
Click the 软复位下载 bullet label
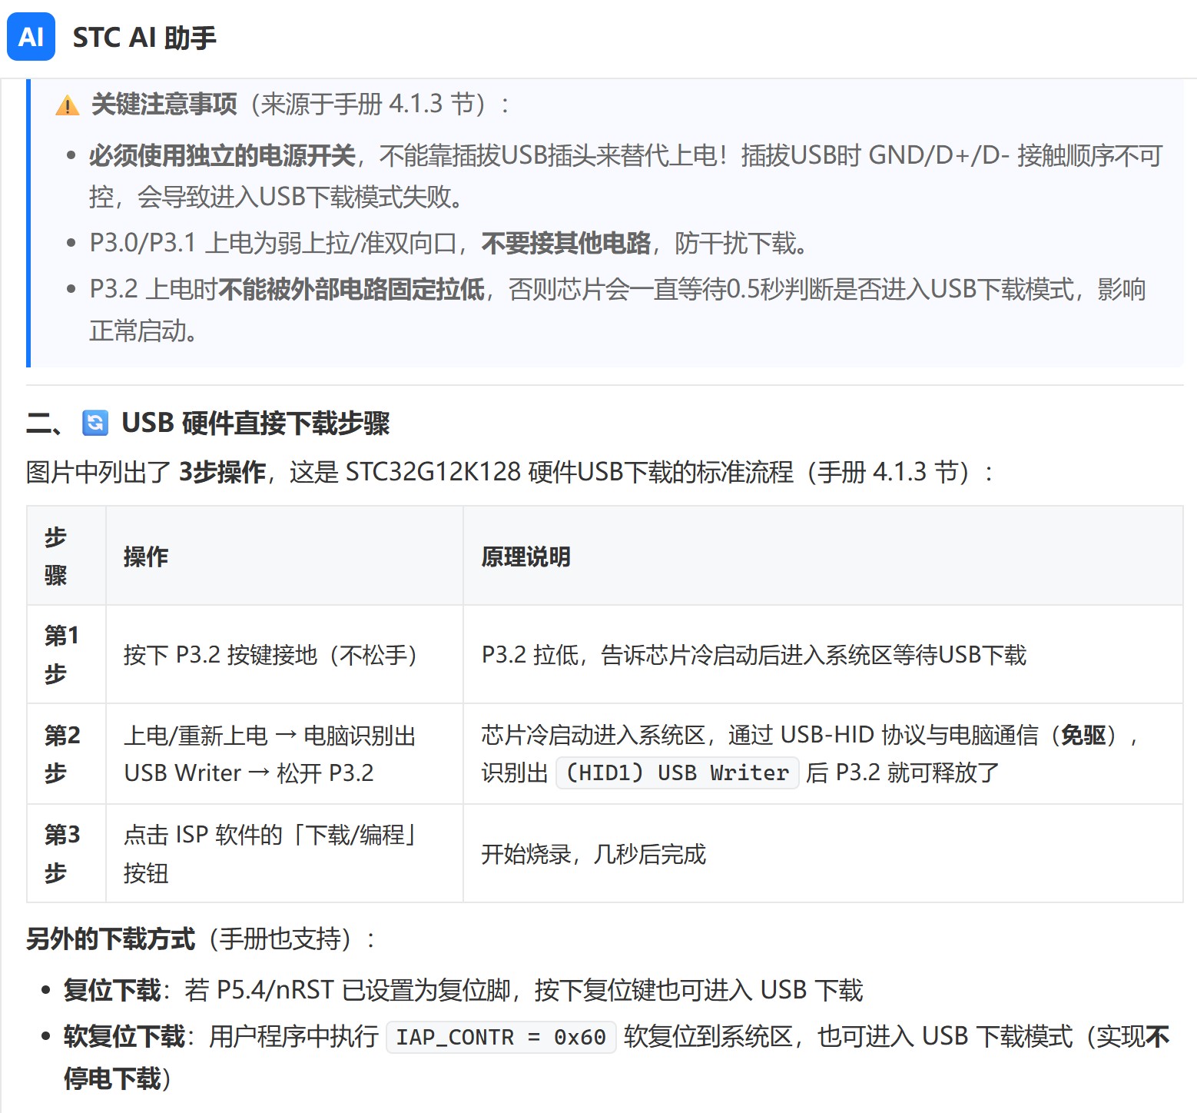pyautogui.click(x=124, y=1036)
